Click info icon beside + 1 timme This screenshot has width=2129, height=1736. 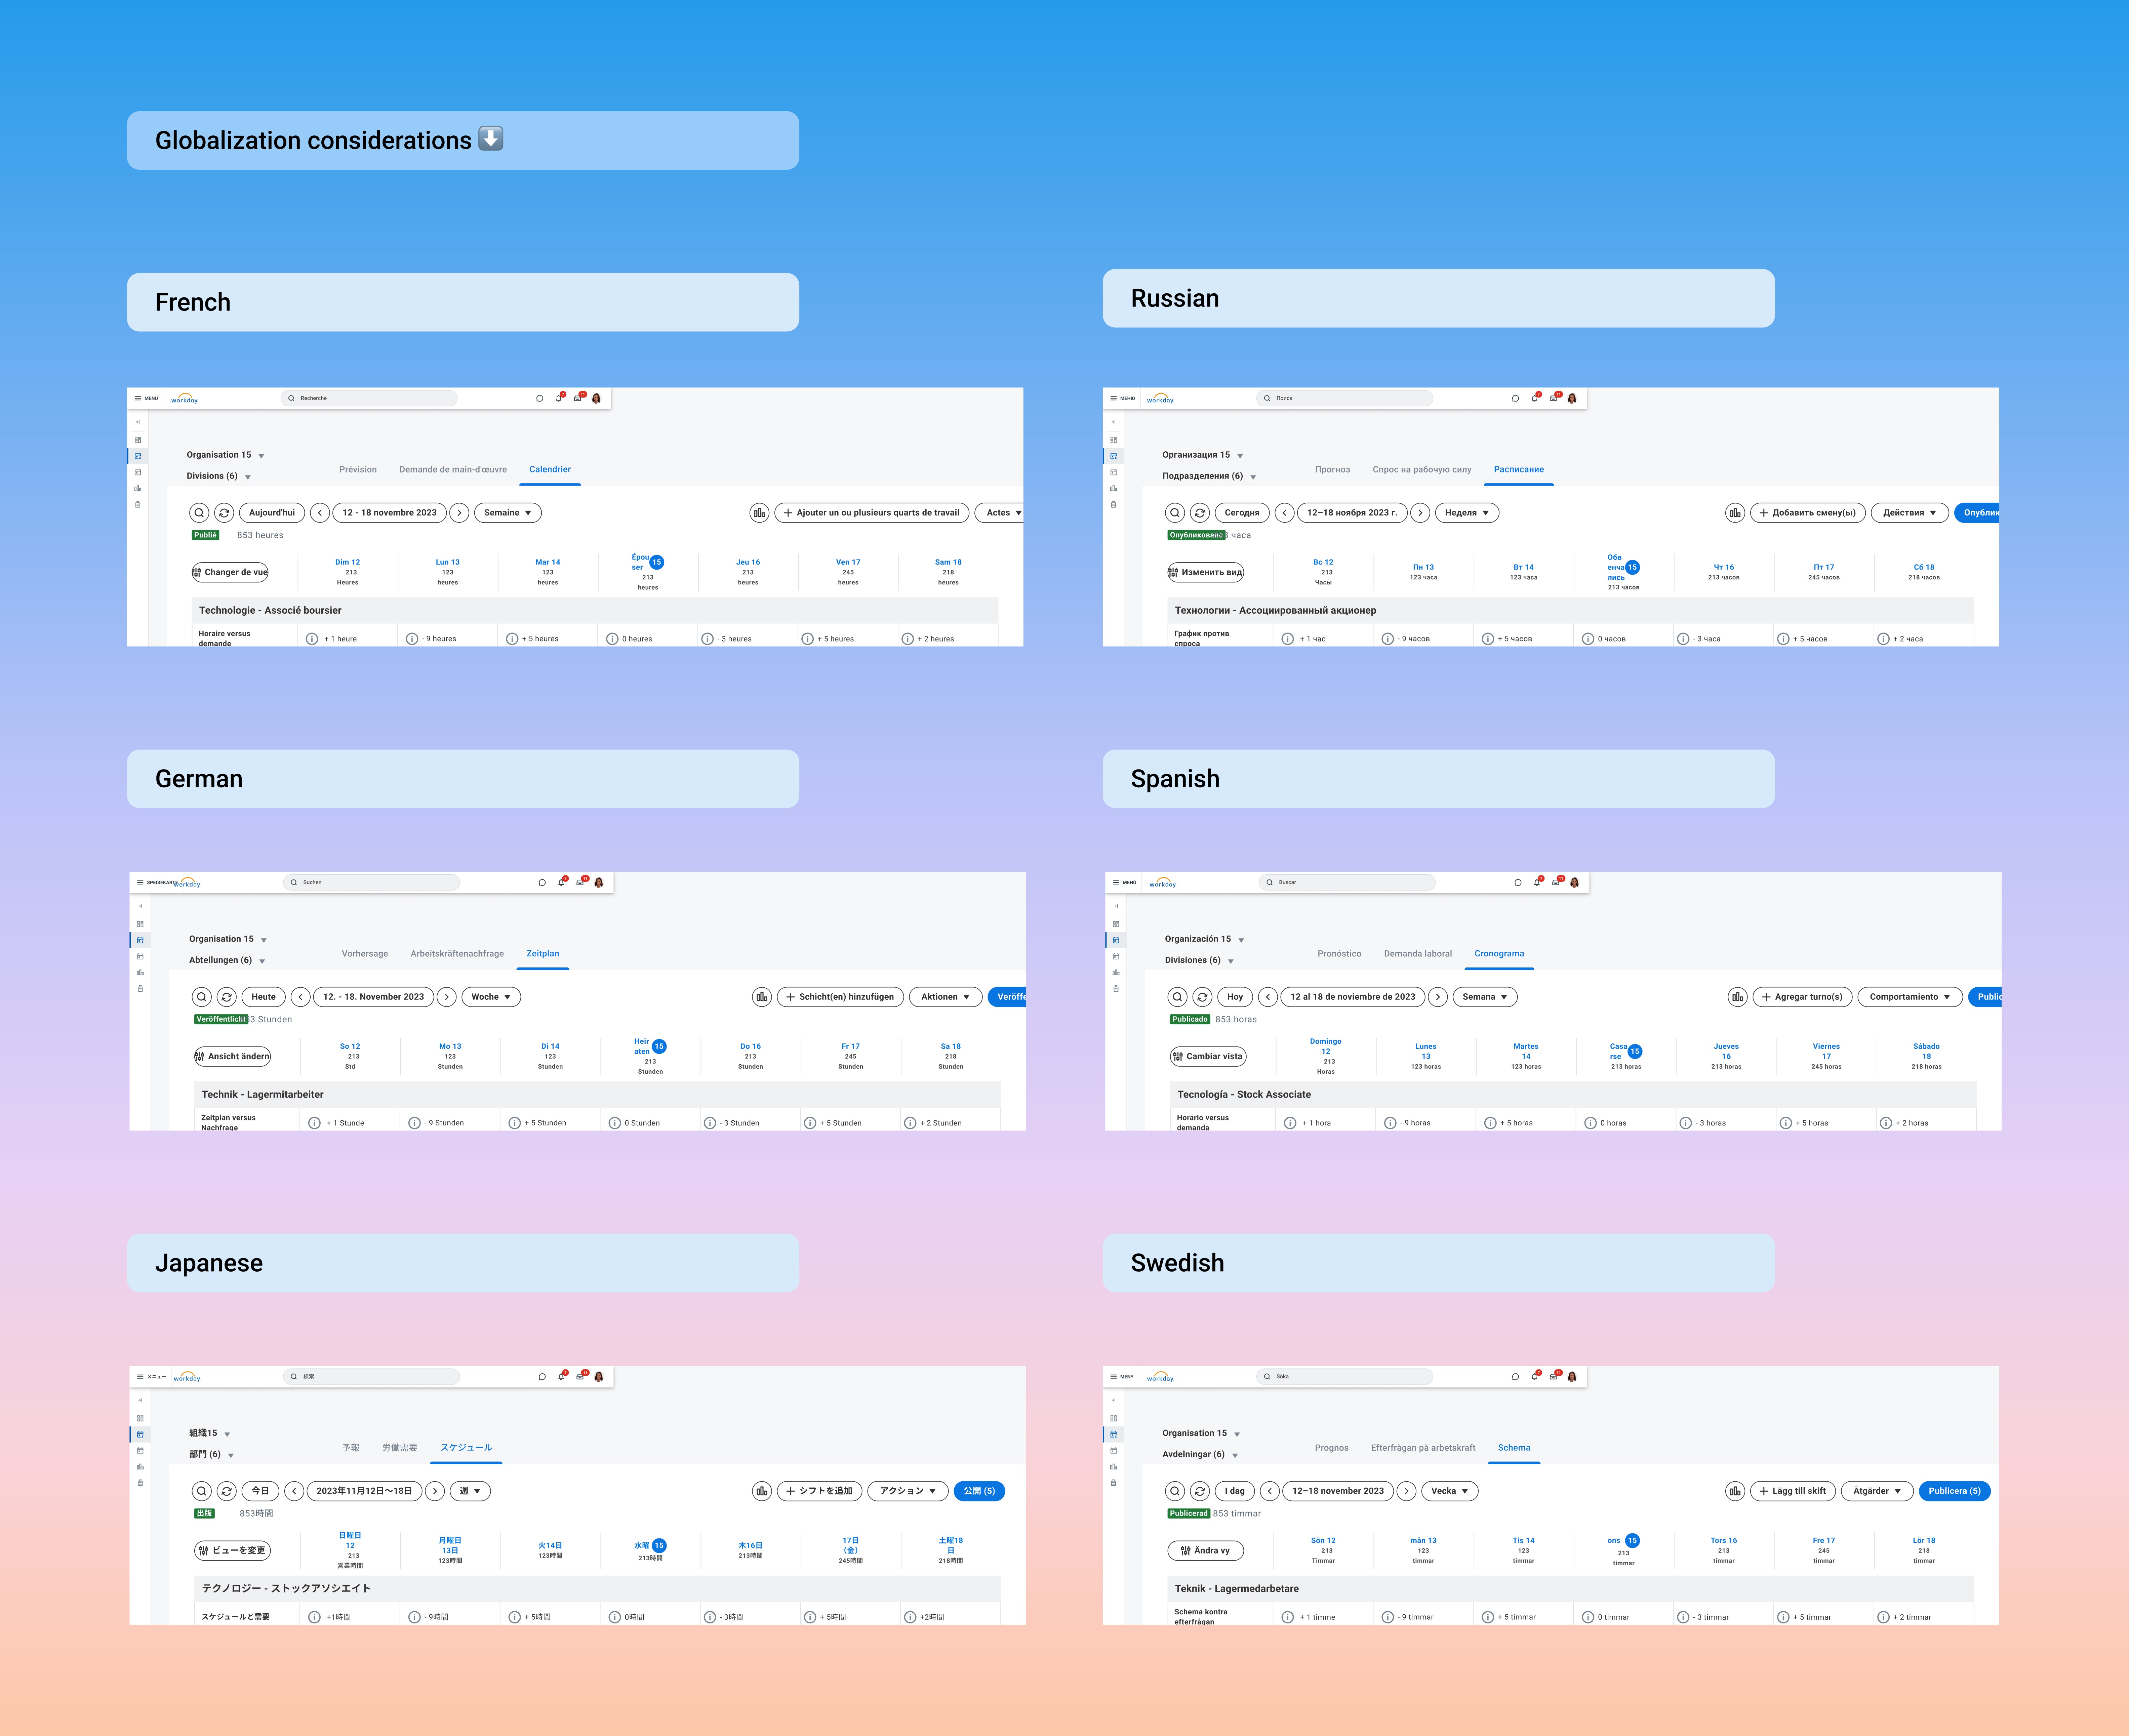[1288, 1617]
